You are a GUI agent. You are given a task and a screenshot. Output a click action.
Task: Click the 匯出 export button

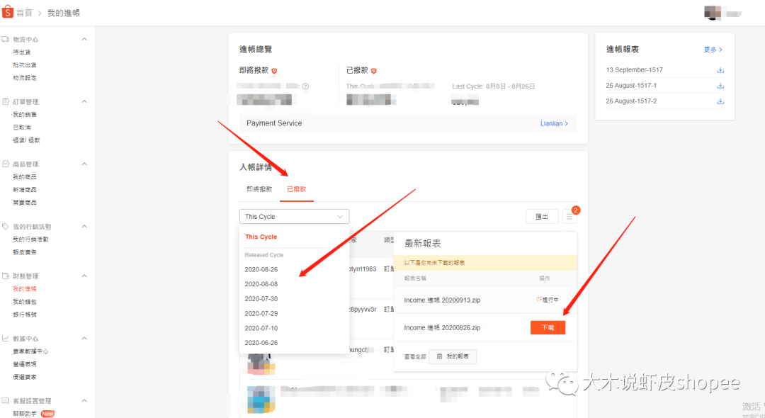coord(542,217)
